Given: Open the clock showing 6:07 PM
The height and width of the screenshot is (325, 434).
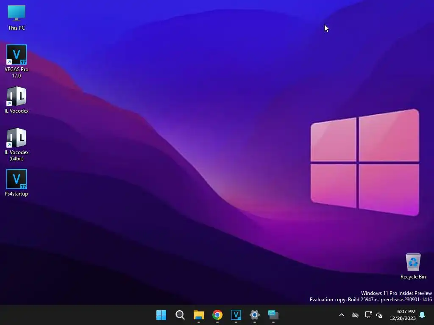Looking at the screenshot, I should pos(403,315).
